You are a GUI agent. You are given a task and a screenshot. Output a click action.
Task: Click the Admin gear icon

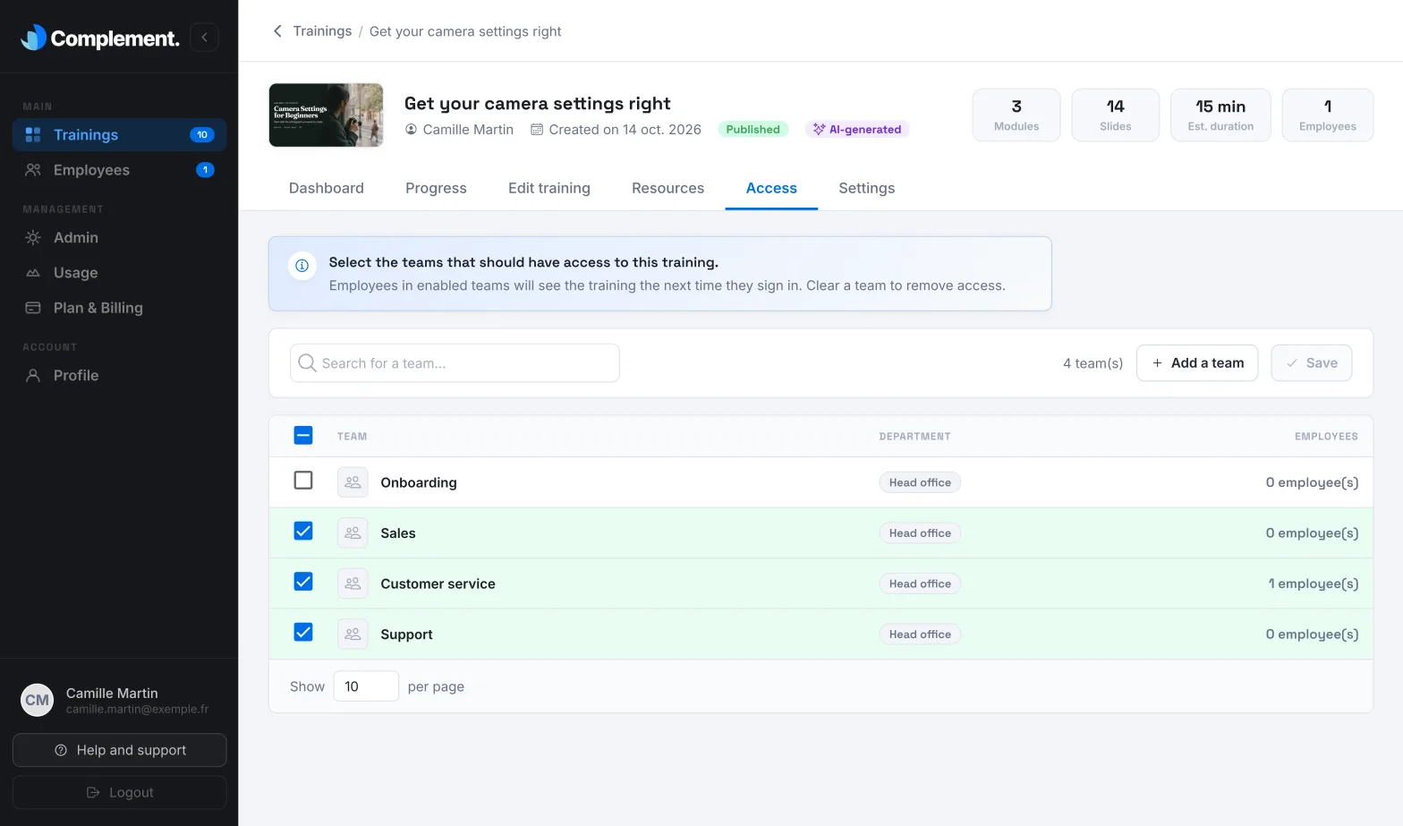click(33, 237)
